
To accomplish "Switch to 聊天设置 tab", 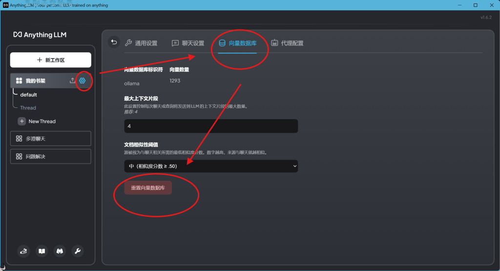I will pyautogui.click(x=188, y=43).
